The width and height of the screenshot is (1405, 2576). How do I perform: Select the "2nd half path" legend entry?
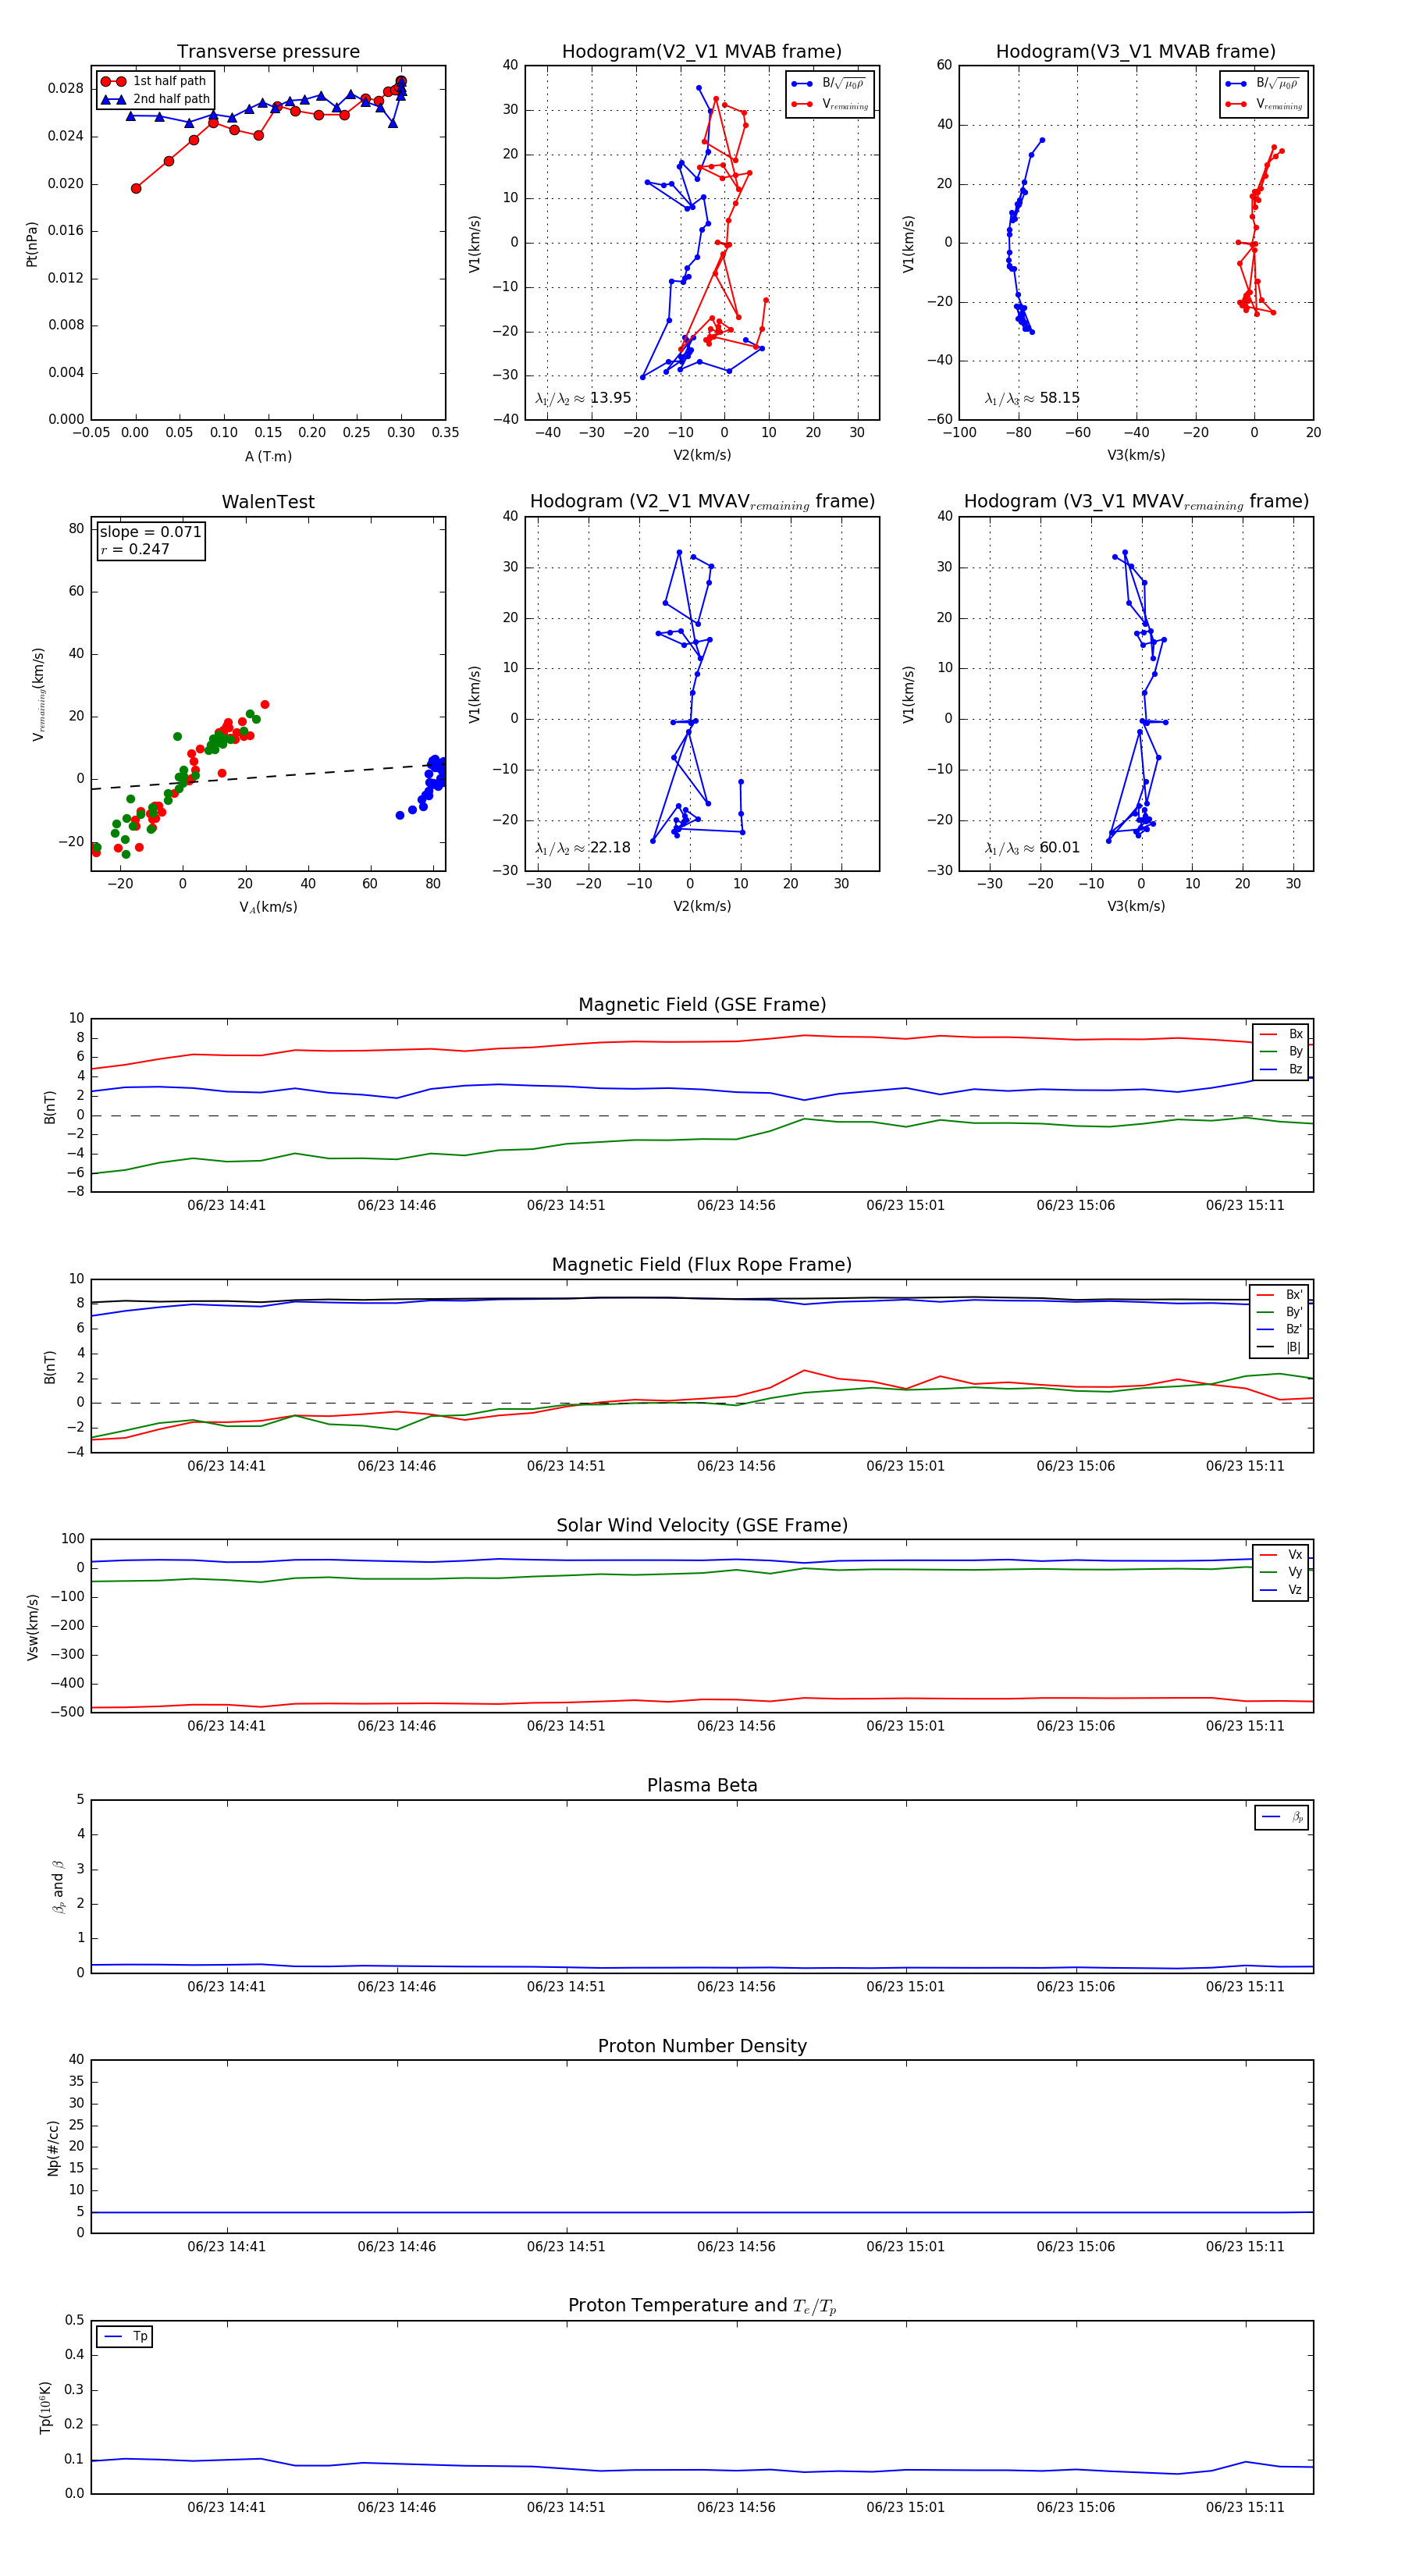point(156,99)
